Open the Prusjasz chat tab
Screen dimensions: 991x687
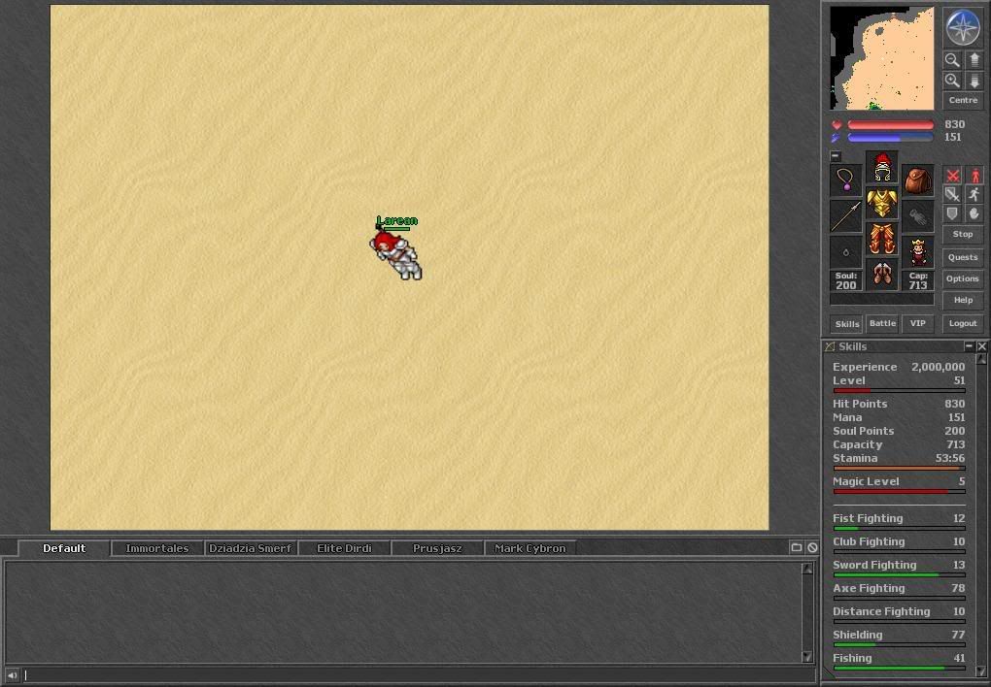point(437,548)
